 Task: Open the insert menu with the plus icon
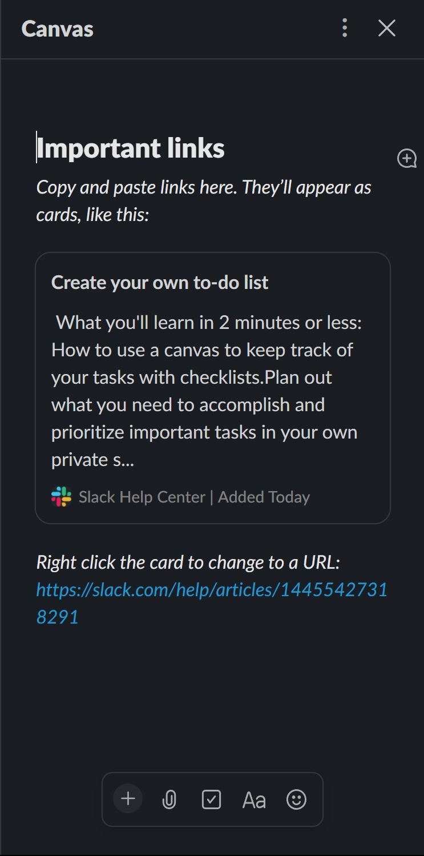127,799
